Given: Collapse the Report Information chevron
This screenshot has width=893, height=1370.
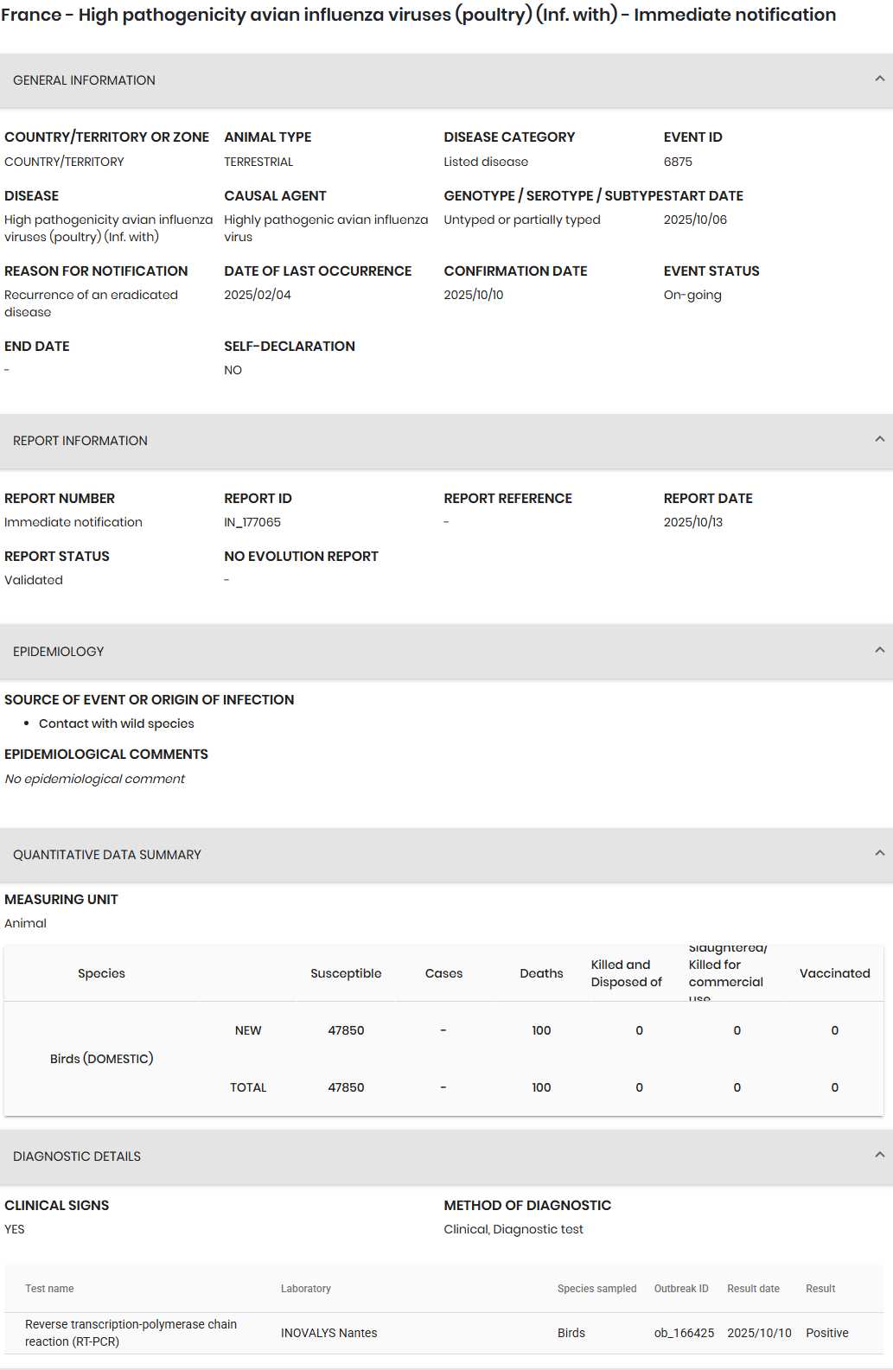Looking at the screenshot, I should 879,439.
